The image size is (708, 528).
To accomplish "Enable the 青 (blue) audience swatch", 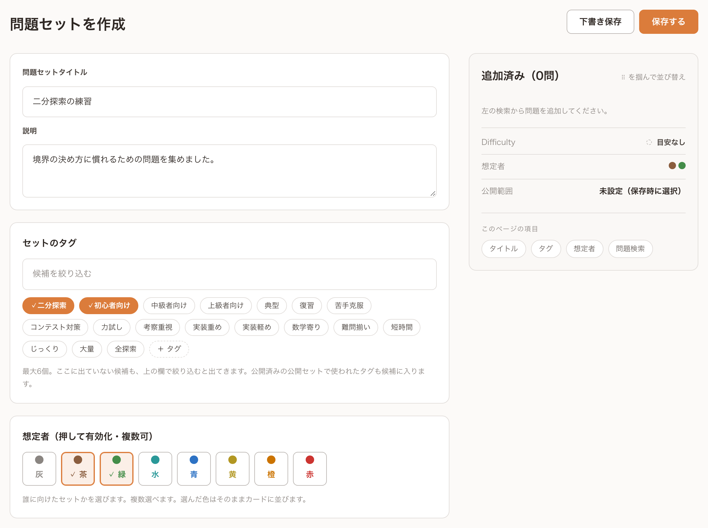I will [194, 468].
